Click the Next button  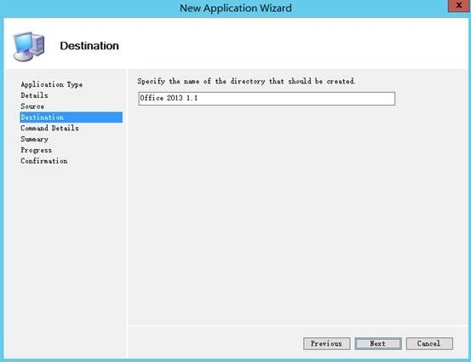coord(378,343)
